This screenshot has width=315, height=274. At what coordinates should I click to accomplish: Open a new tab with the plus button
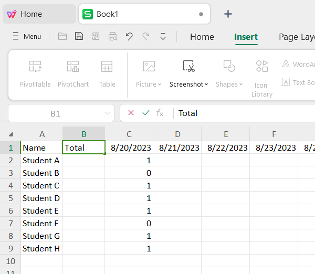coord(228,14)
